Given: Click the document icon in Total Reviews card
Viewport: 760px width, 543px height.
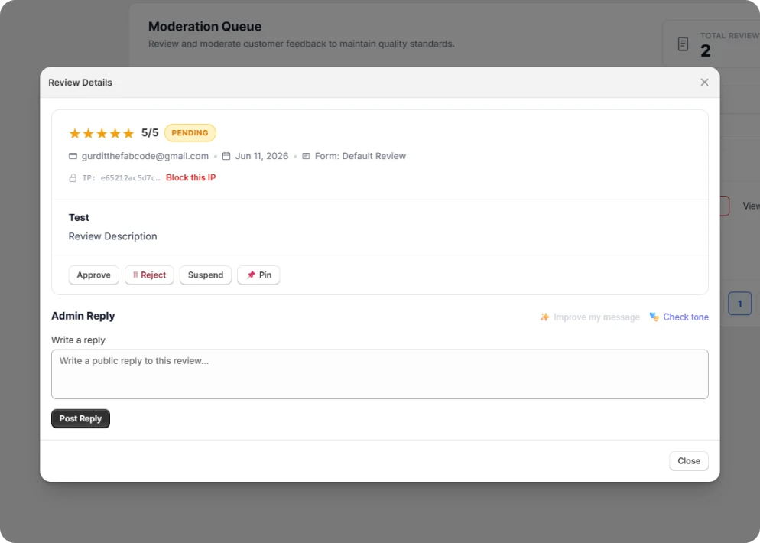Looking at the screenshot, I should [683, 44].
